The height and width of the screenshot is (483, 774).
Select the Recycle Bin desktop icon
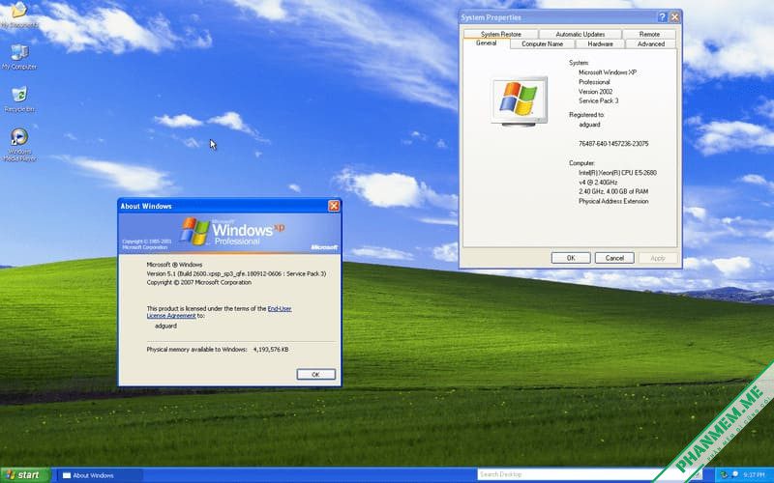(x=19, y=99)
